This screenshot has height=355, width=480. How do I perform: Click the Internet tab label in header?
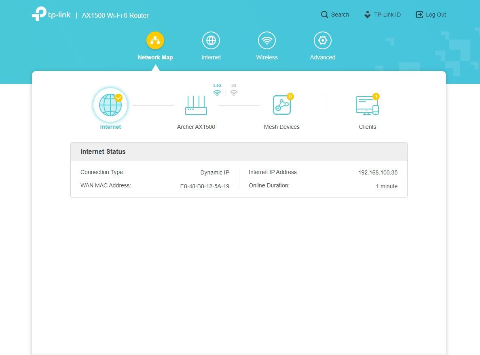click(211, 57)
